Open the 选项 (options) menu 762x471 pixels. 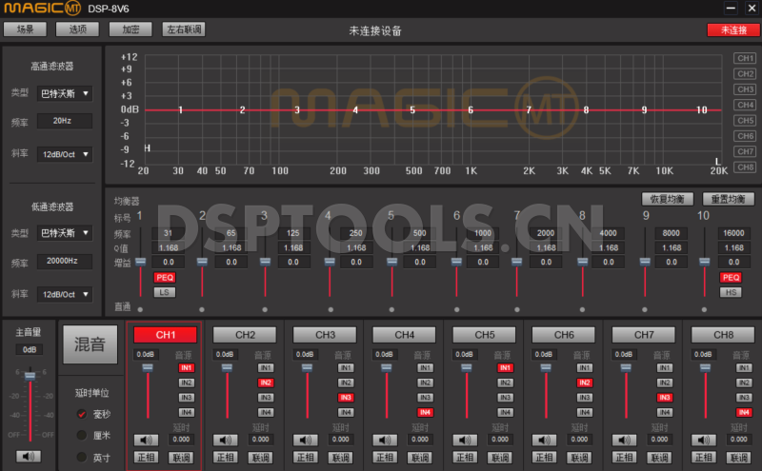point(78,29)
